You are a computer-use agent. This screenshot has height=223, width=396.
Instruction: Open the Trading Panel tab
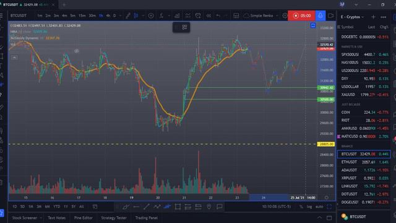point(146,217)
